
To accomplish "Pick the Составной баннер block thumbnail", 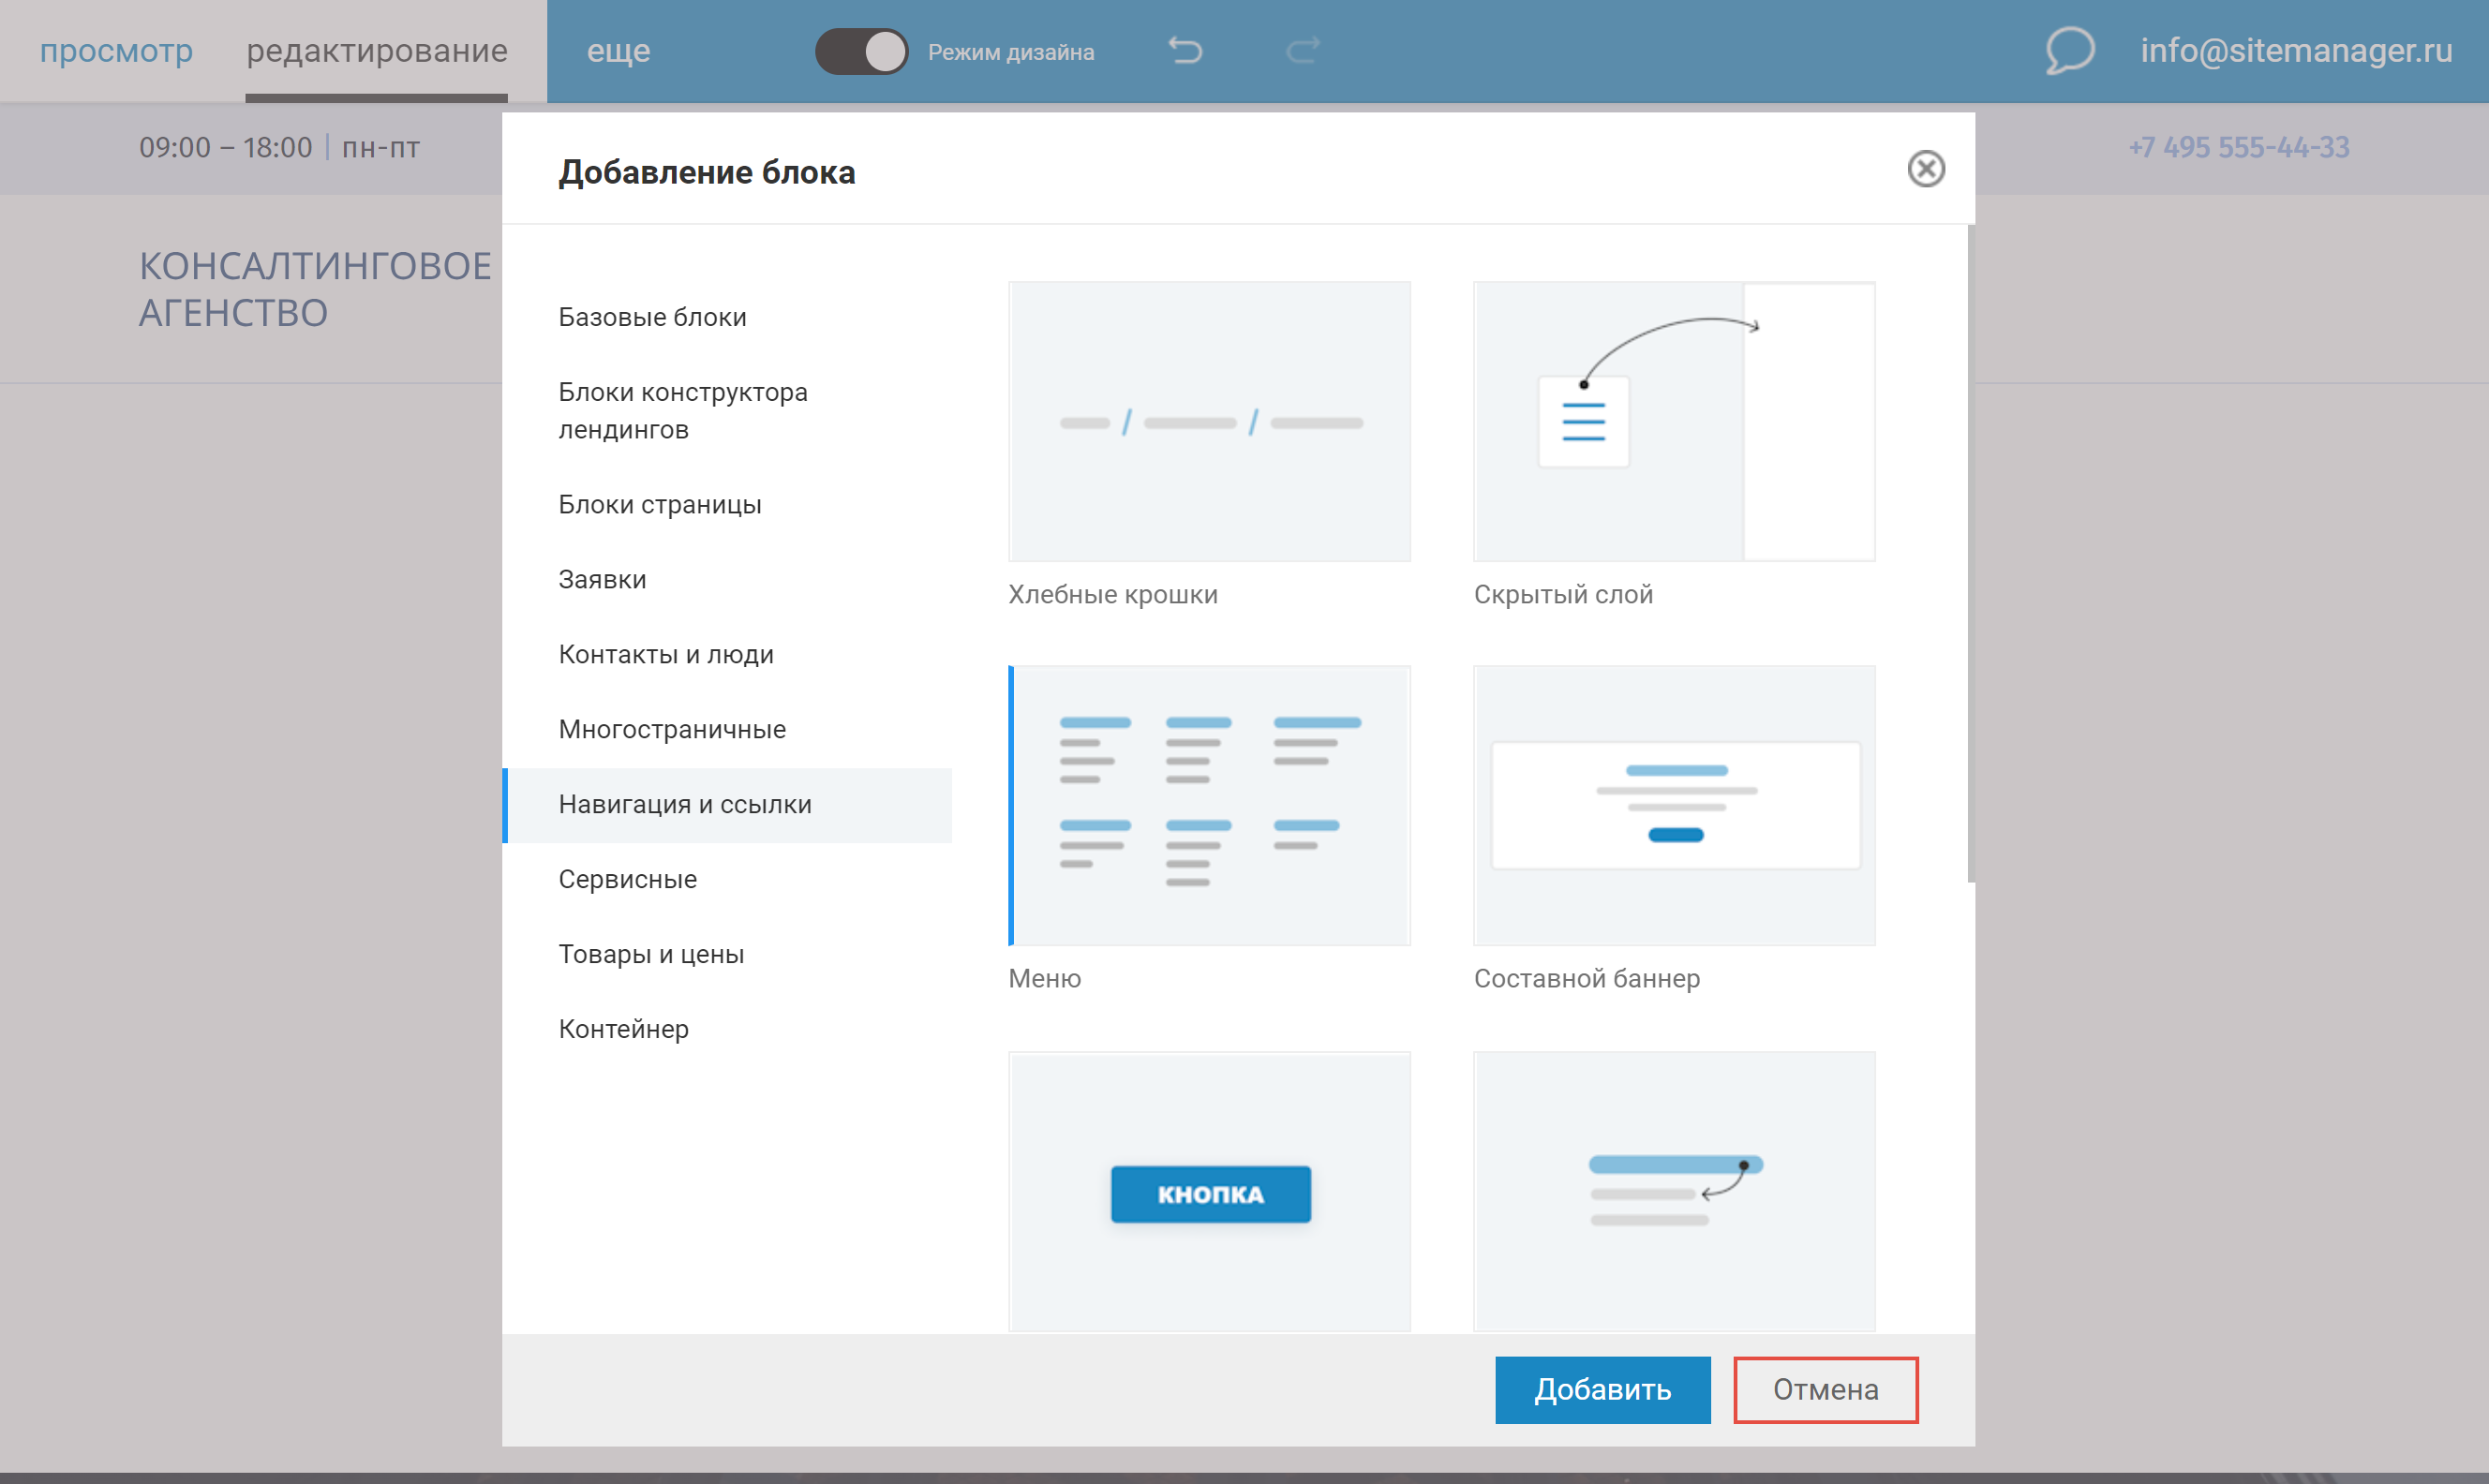I will tap(1673, 805).
